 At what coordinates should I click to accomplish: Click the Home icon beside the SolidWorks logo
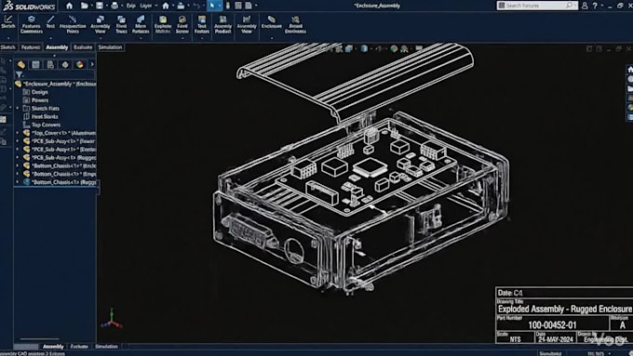70,6
